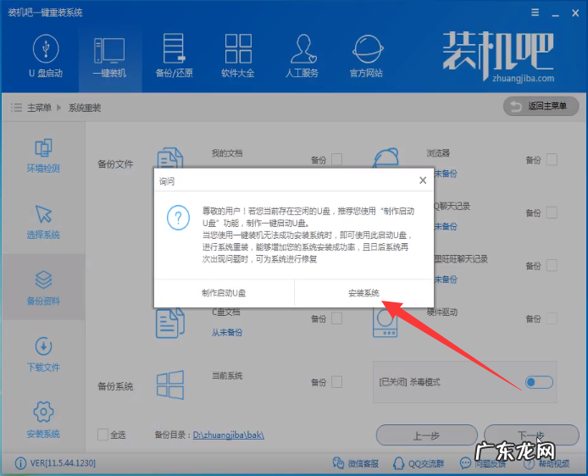Open 问题反馈 feedback
The width and height of the screenshot is (588, 476).
(x=483, y=463)
